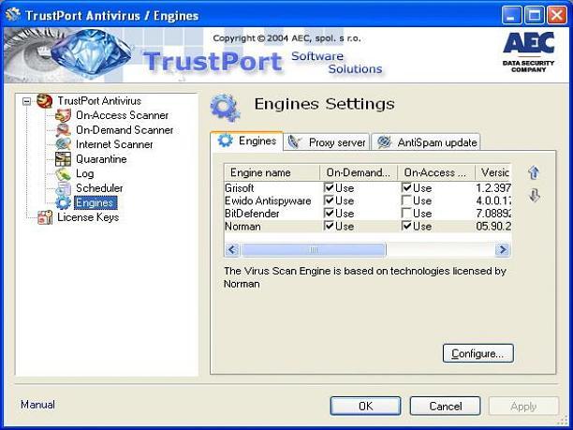Click the Scheduler icon in tree
The height and width of the screenshot is (430, 573).
click(63, 188)
